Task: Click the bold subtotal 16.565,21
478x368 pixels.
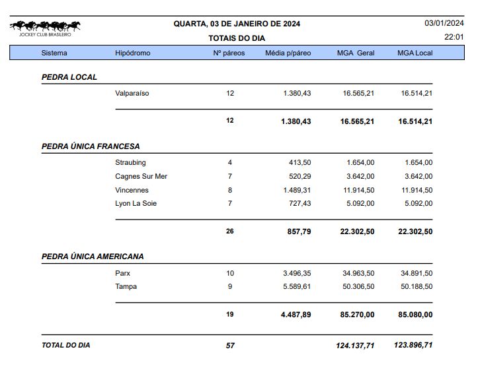Action: (x=357, y=121)
